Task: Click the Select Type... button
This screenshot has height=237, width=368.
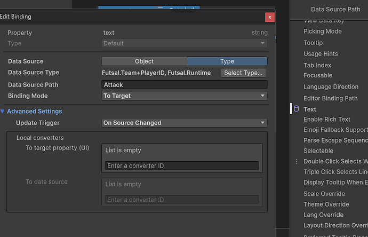Action: coord(243,73)
